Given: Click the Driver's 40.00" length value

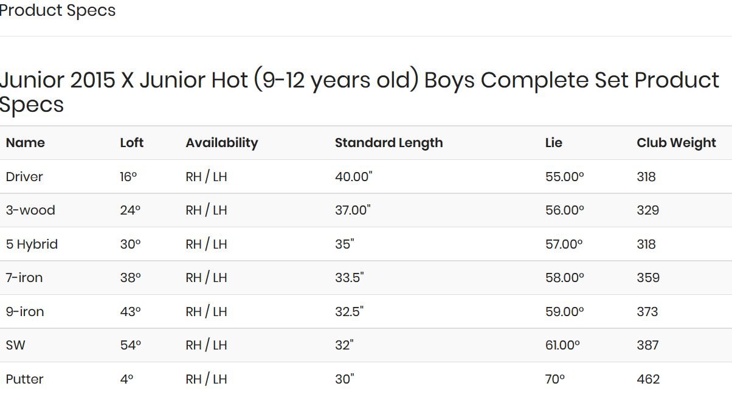Looking at the screenshot, I should [x=353, y=177].
